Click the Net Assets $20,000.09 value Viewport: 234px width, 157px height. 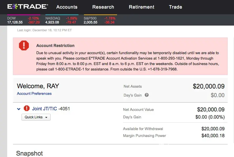[x=209, y=86]
